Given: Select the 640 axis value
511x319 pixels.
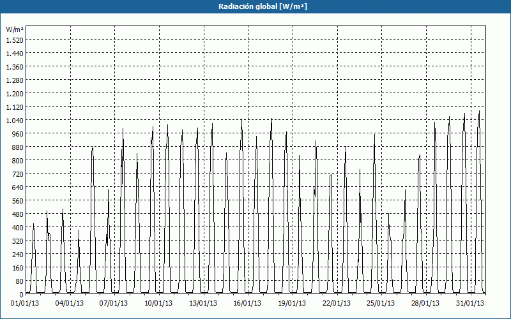Looking at the screenshot, I should point(18,188).
